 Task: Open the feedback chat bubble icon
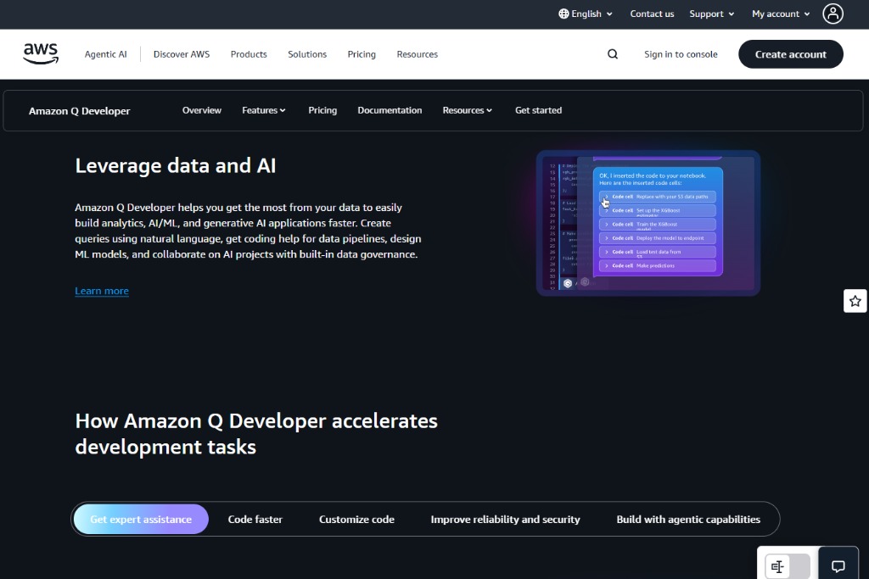point(838,565)
